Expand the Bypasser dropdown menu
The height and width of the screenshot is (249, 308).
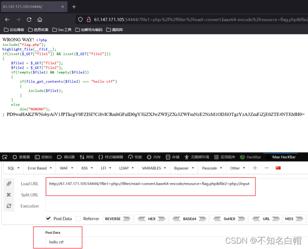point(184,168)
